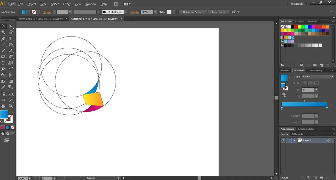Select the Pen tool
This screenshot has width=336, height=180.
[x=3, y=39]
